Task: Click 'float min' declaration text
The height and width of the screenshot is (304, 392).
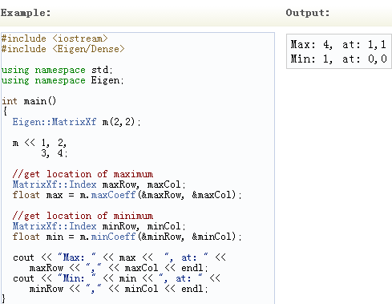Action: coord(38,237)
